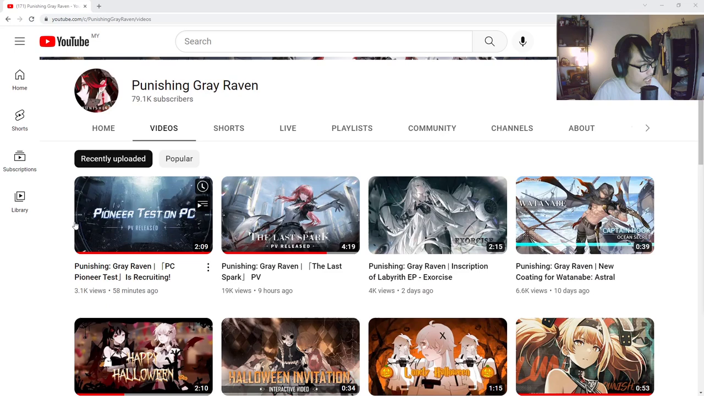
Task: Click '3.1K views • 58 minutes ago' text
Action: point(116,290)
